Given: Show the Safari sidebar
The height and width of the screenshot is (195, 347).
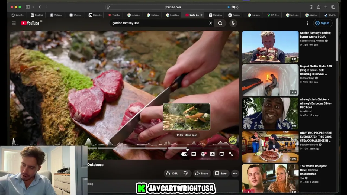Looking at the screenshot, I should pyautogui.click(x=28, y=7).
